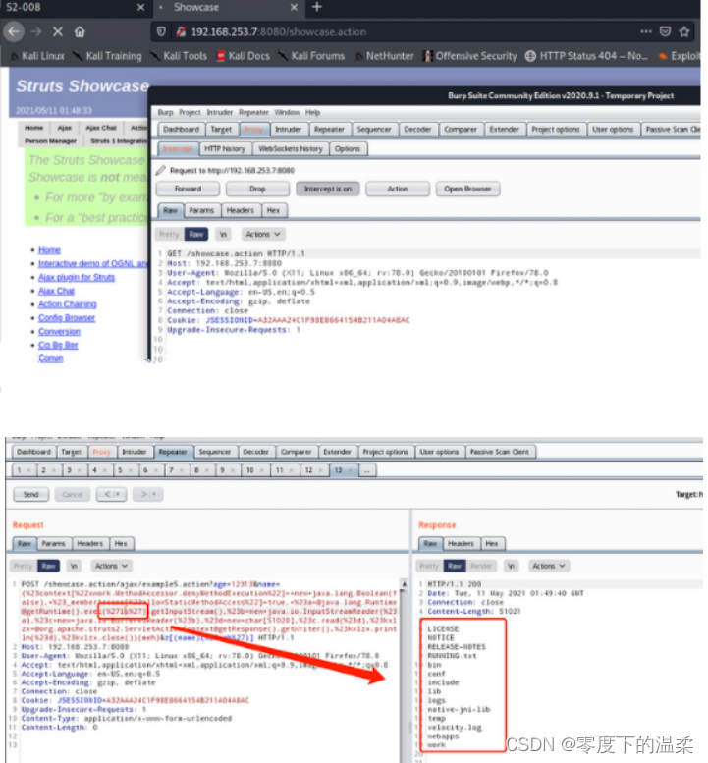708x763 pixels.
Task: Select WebSockets history sub-tab
Action: [x=291, y=149]
